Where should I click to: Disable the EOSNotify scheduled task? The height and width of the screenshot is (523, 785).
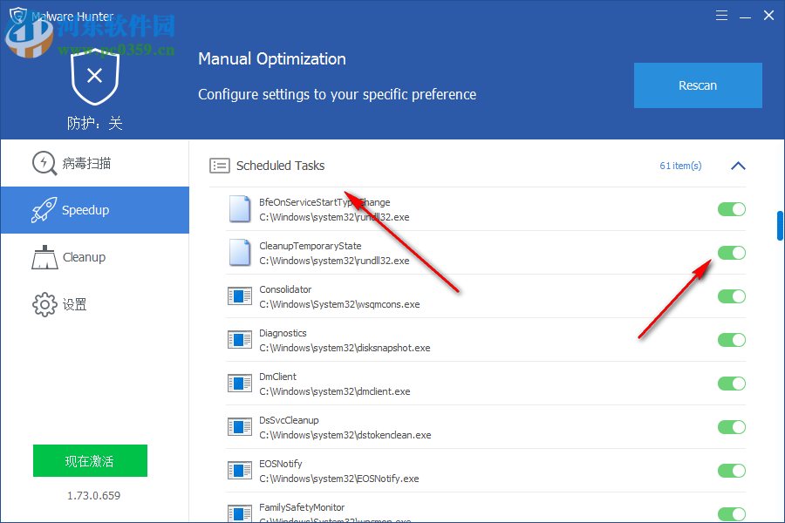pos(732,471)
